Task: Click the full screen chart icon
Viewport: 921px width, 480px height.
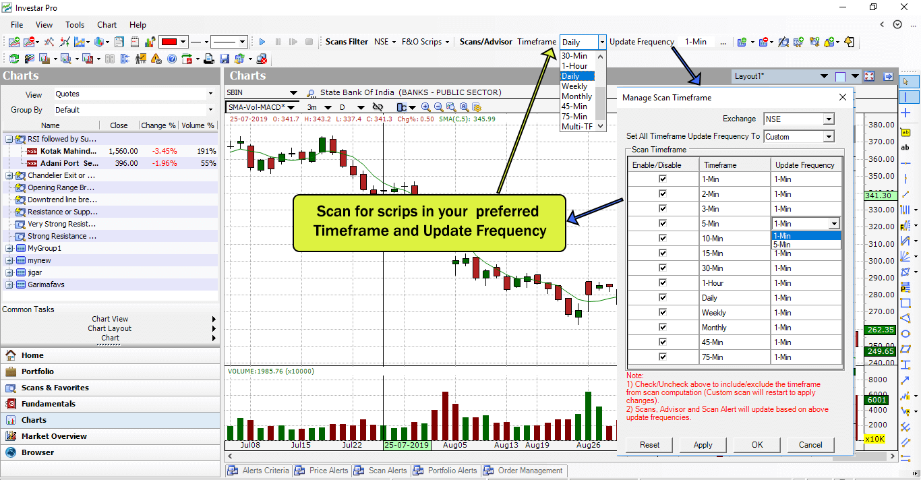Action: pos(869,77)
